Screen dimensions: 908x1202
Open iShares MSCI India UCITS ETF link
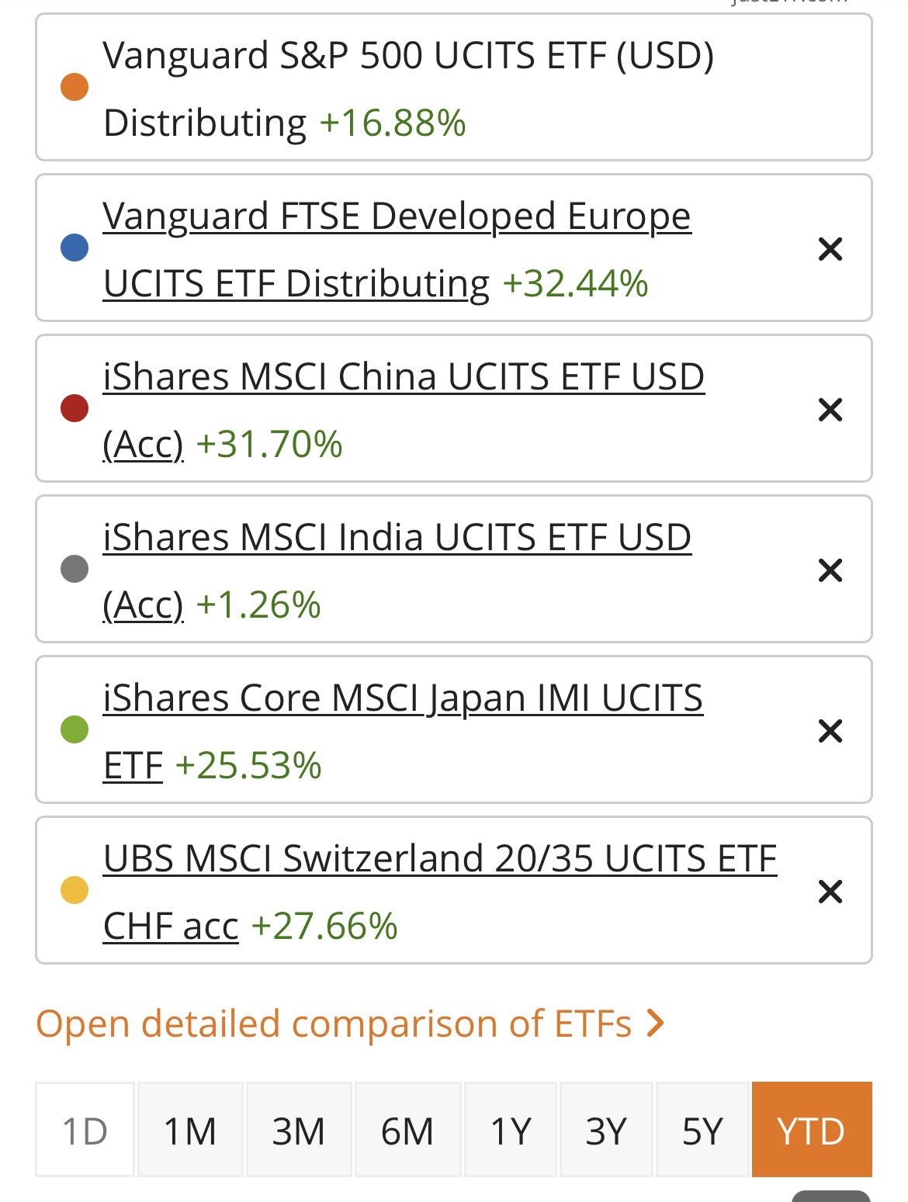[397, 538]
